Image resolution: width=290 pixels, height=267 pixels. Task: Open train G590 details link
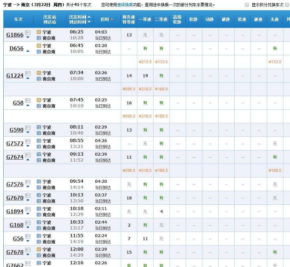coord(17,130)
